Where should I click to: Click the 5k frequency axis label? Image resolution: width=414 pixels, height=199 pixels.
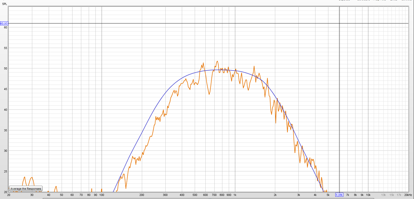pos(328,195)
